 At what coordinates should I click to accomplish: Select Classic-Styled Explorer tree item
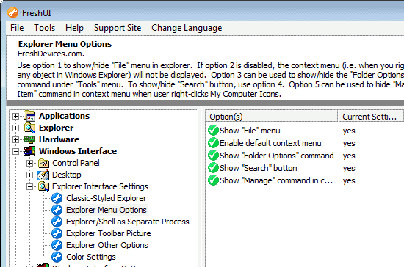[x=107, y=198]
